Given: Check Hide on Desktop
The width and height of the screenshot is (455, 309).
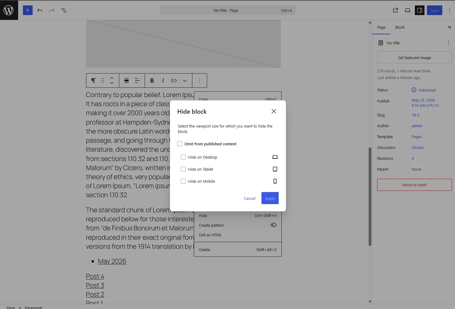Looking at the screenshot, I should coord(183,157).
